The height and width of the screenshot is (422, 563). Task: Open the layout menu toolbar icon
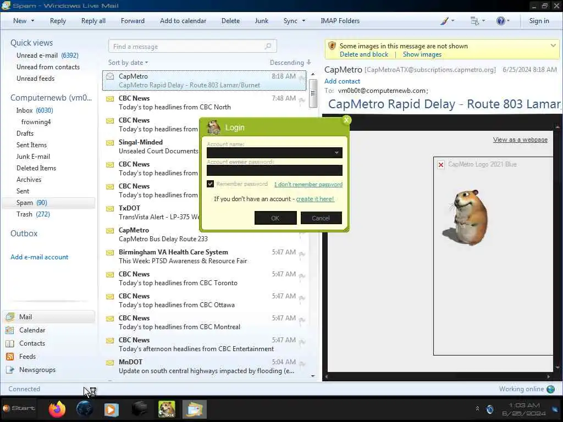point(474,21)
